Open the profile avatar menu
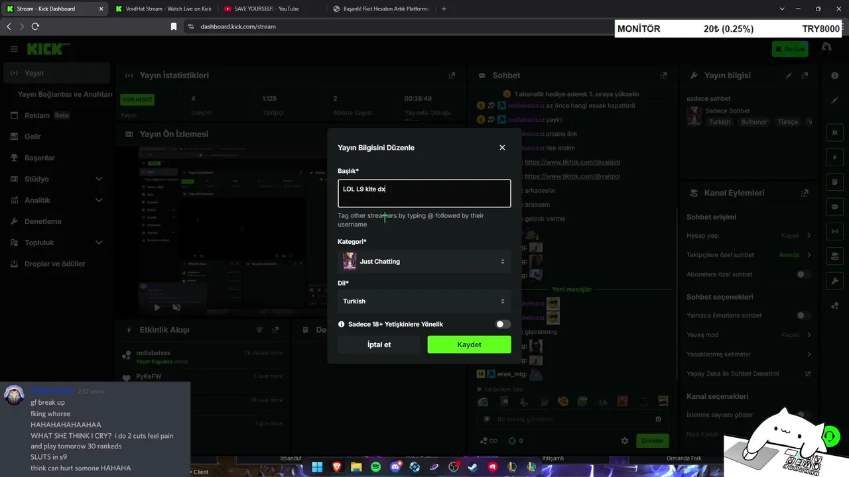 (826, 49)
